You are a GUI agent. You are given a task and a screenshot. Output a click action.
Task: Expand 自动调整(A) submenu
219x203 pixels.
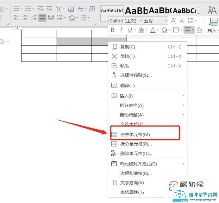pyautogui.click(x=147, y=115)
